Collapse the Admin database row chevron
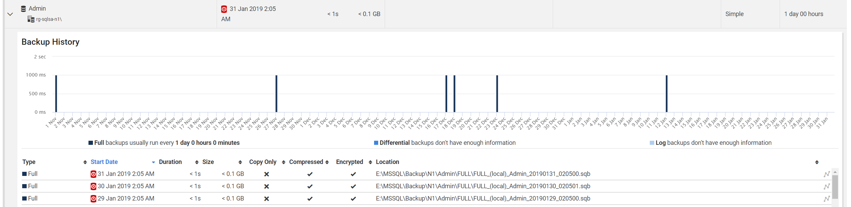 pos(10,14)
